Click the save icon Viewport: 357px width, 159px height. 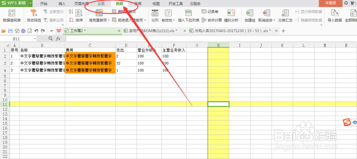click(10, 31)
